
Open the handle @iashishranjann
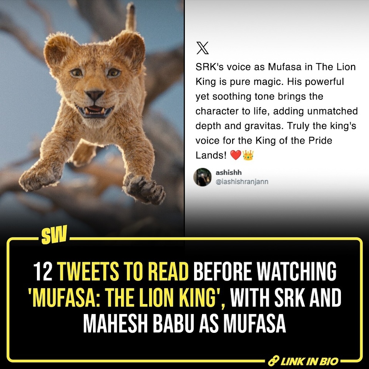coord(242,182)
